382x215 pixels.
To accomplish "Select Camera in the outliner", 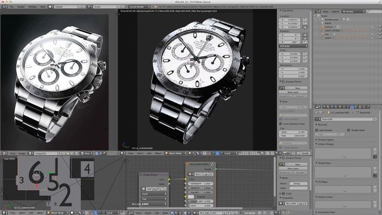I will (x=329, y=27).
